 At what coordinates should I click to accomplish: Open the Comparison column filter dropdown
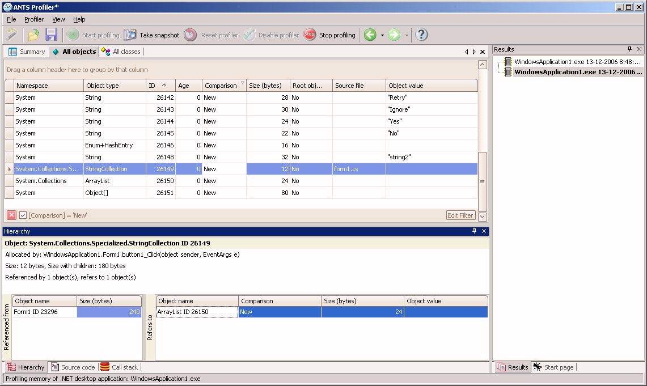point(243,83)
